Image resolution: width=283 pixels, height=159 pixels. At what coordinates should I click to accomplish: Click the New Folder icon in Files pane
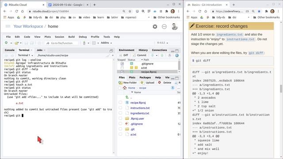coord(120,83)
